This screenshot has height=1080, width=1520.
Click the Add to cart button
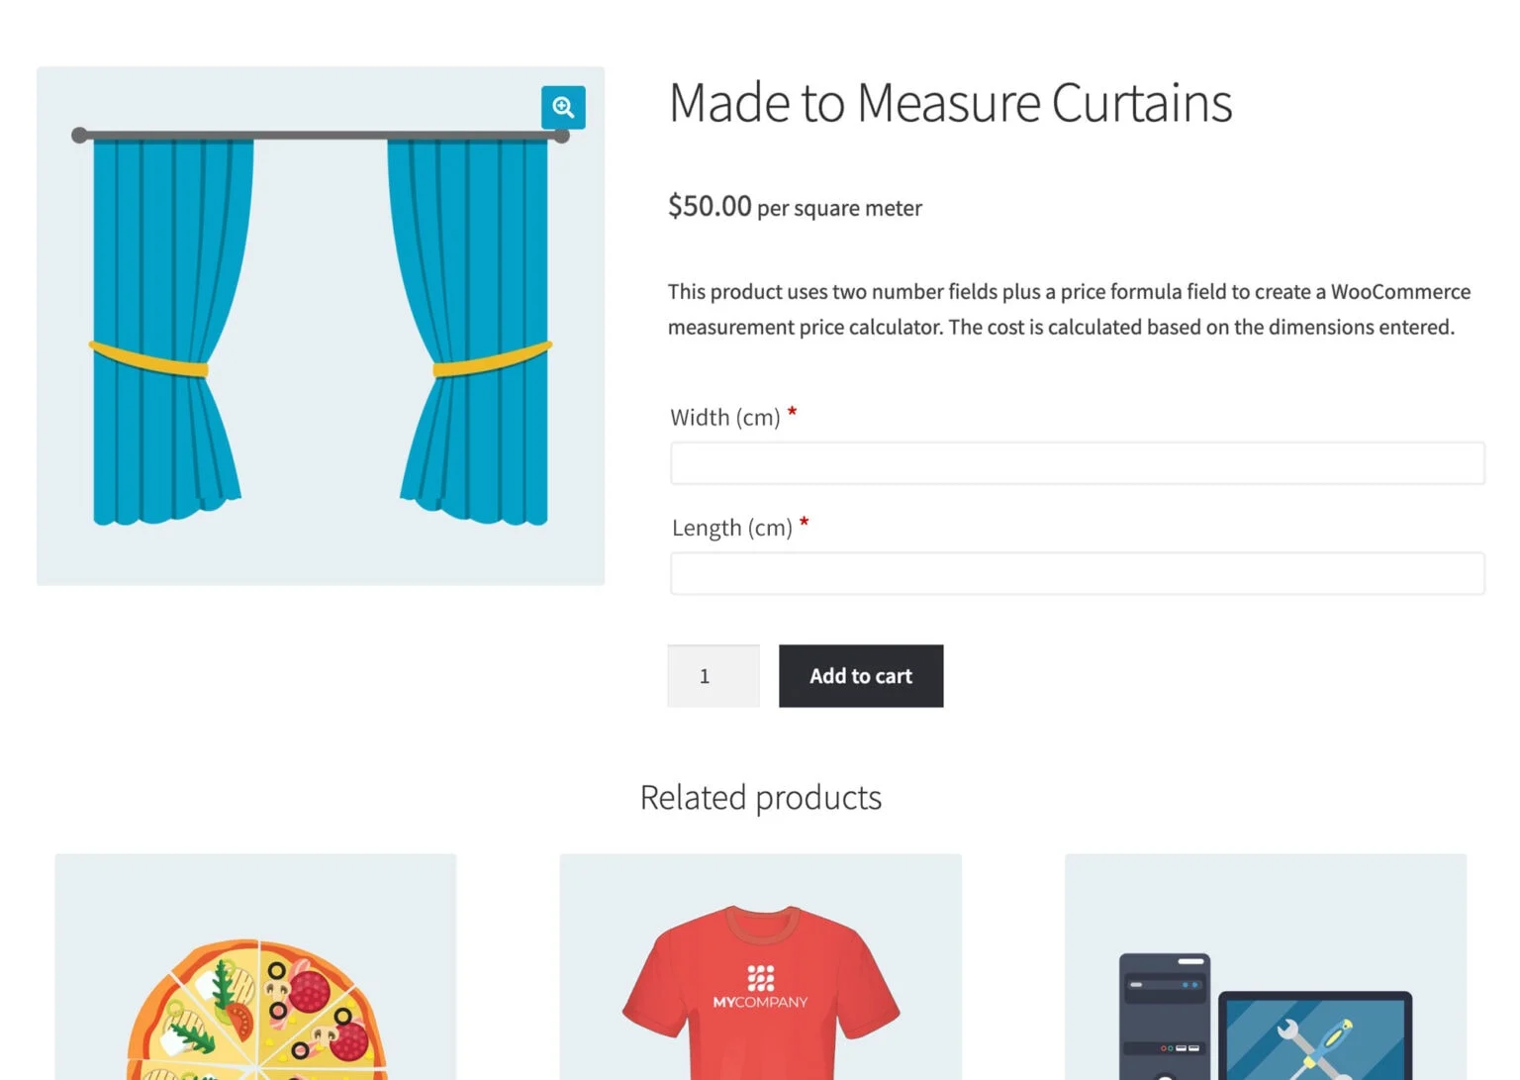[860, 675]
